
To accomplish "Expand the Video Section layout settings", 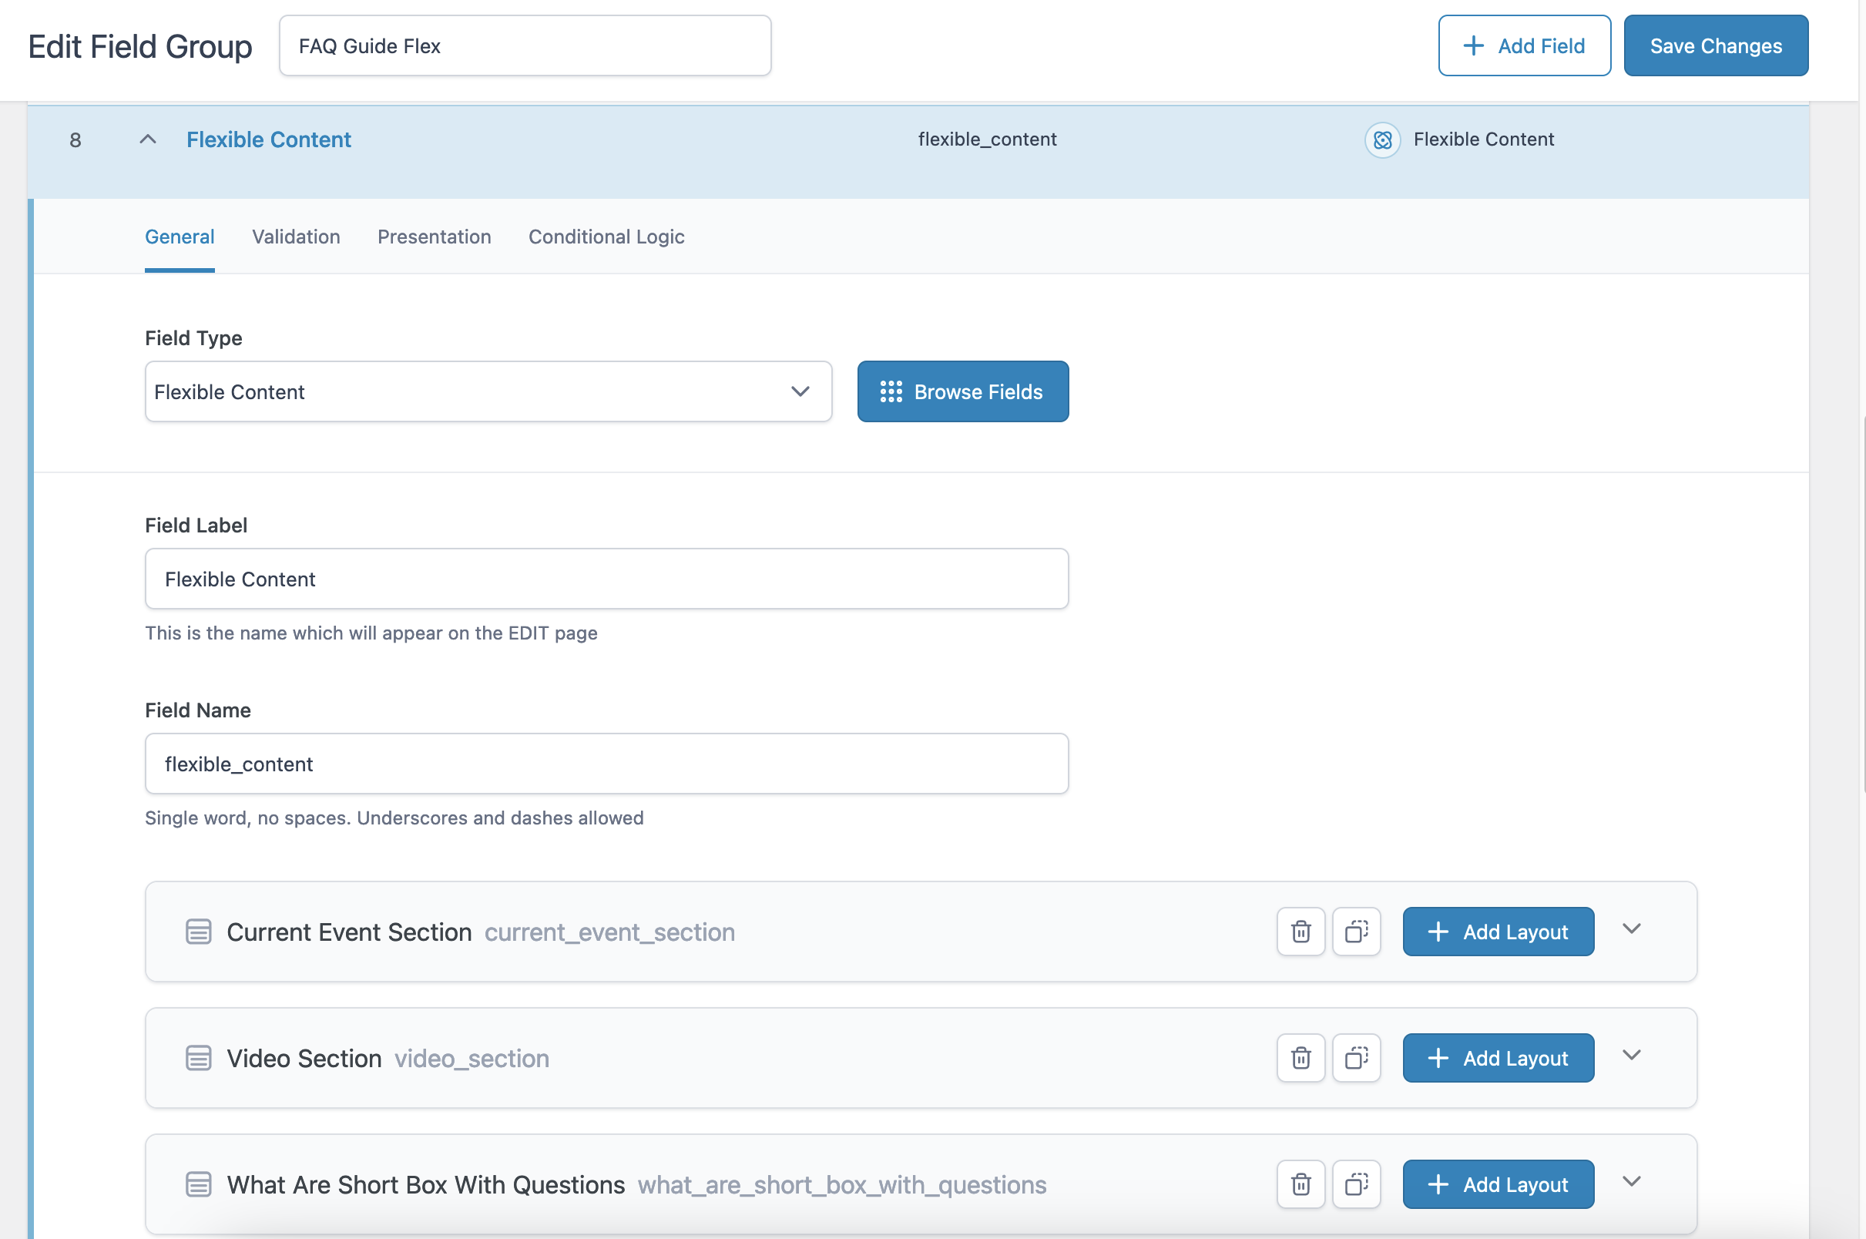I will (1631, 1056).
